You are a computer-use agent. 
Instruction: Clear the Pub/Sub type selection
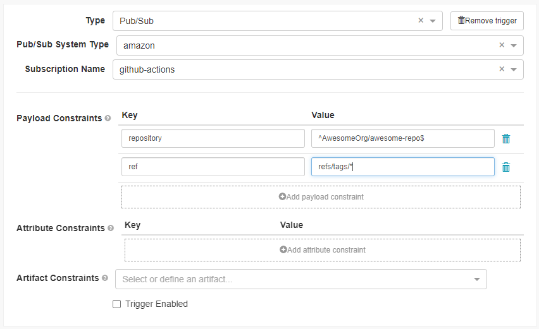[421, 21]
